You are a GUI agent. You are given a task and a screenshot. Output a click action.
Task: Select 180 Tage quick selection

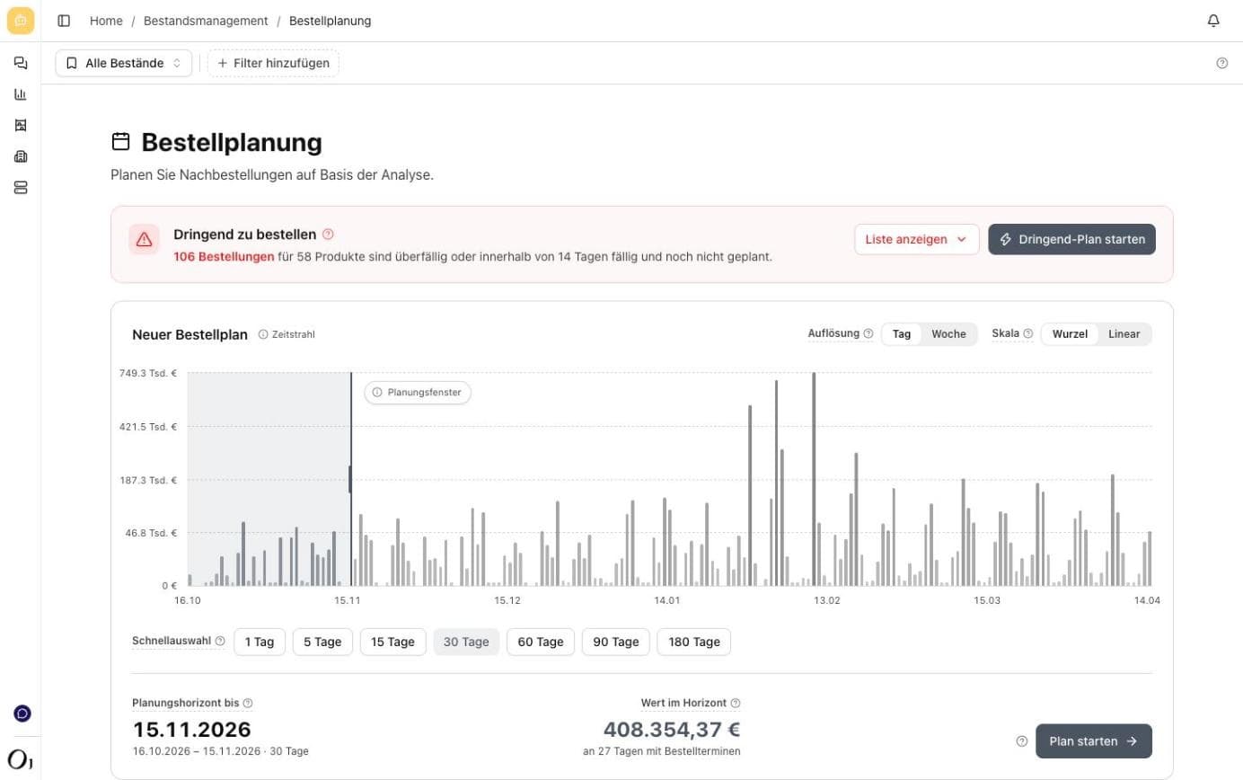coord(694,642)
